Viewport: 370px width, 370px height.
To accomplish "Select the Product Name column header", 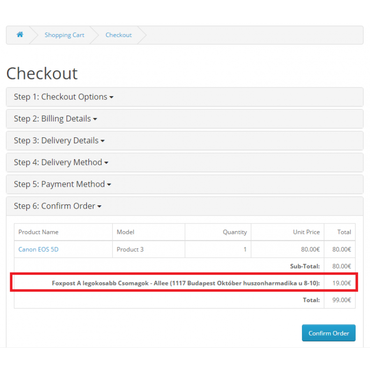I will (63, 232).
